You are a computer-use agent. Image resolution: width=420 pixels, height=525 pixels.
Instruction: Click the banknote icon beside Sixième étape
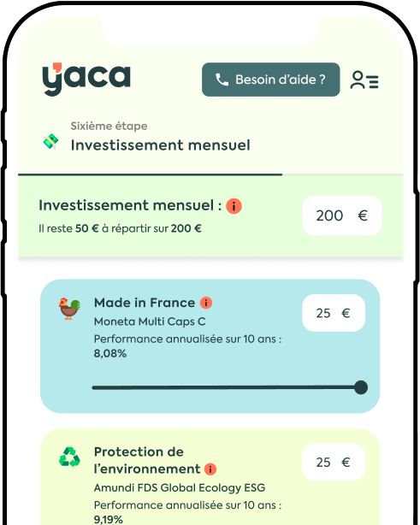point(50,142)
